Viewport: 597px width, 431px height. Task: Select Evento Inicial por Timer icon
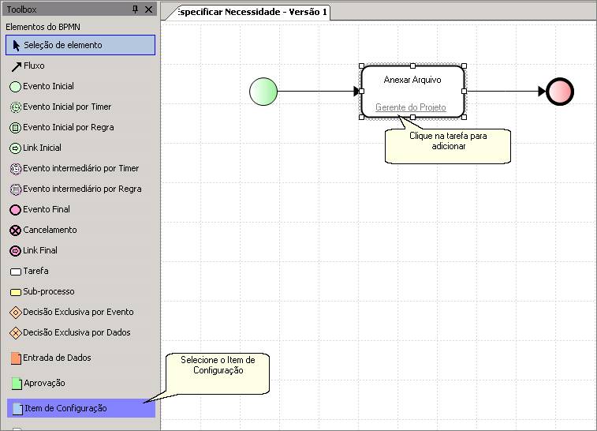pos(15,107)
